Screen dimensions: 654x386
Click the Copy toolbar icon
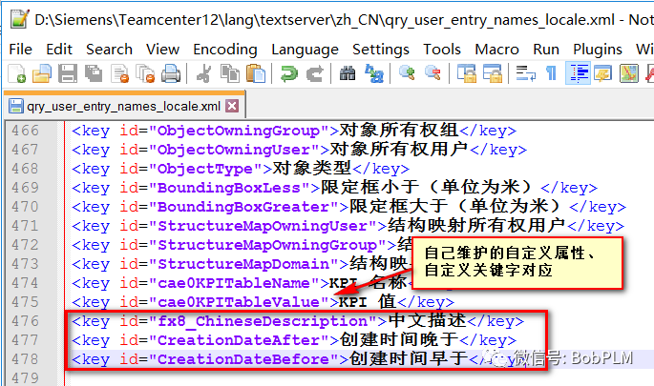point(230,73)
